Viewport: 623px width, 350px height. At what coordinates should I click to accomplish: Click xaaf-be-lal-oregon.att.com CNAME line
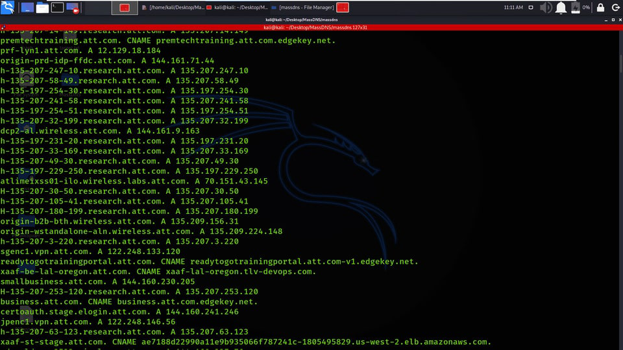coord(158,272)
